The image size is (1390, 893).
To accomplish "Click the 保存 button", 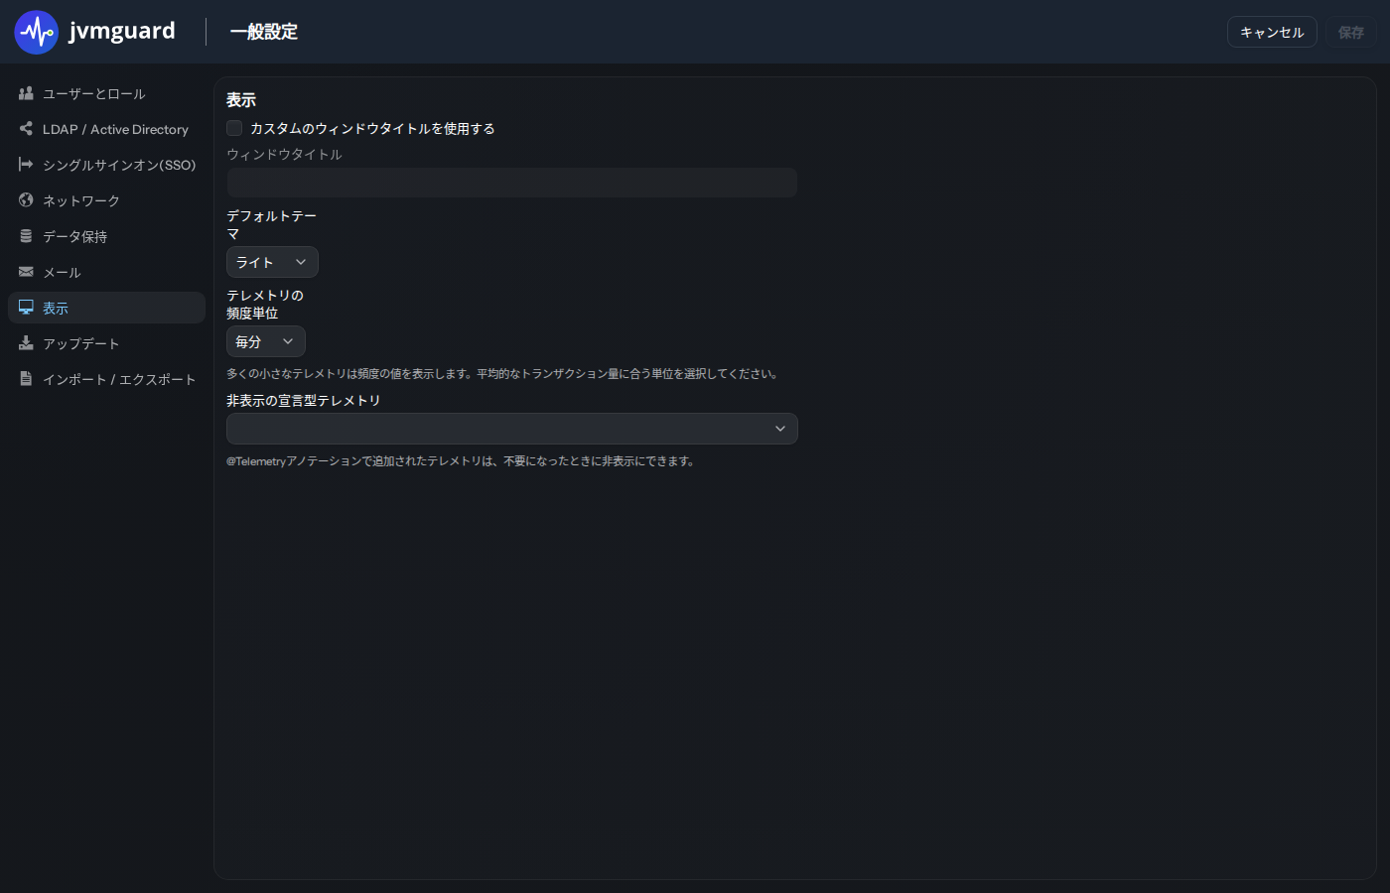I will tap(1351, 32).
